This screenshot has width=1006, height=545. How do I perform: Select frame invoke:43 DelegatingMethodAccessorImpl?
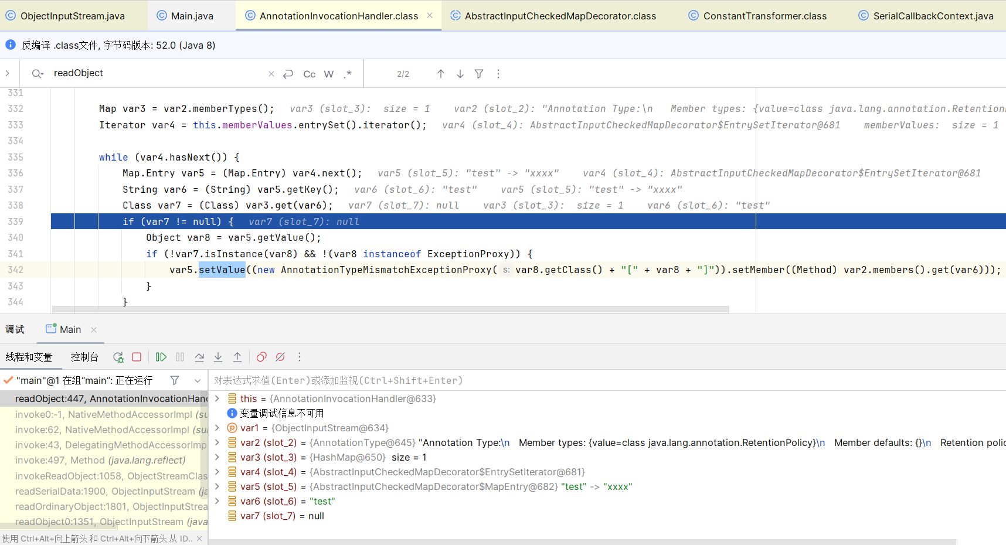(104, 445)
